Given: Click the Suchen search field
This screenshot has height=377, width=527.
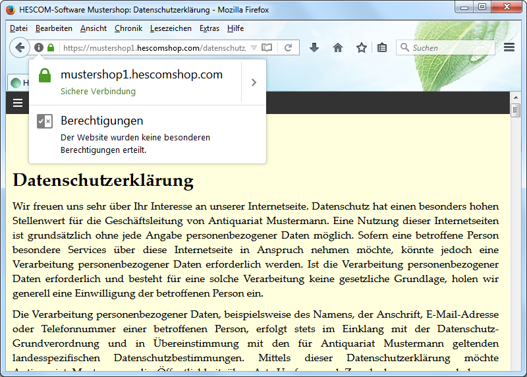Looking at the screenshot, I should click(x=451, y=47).
